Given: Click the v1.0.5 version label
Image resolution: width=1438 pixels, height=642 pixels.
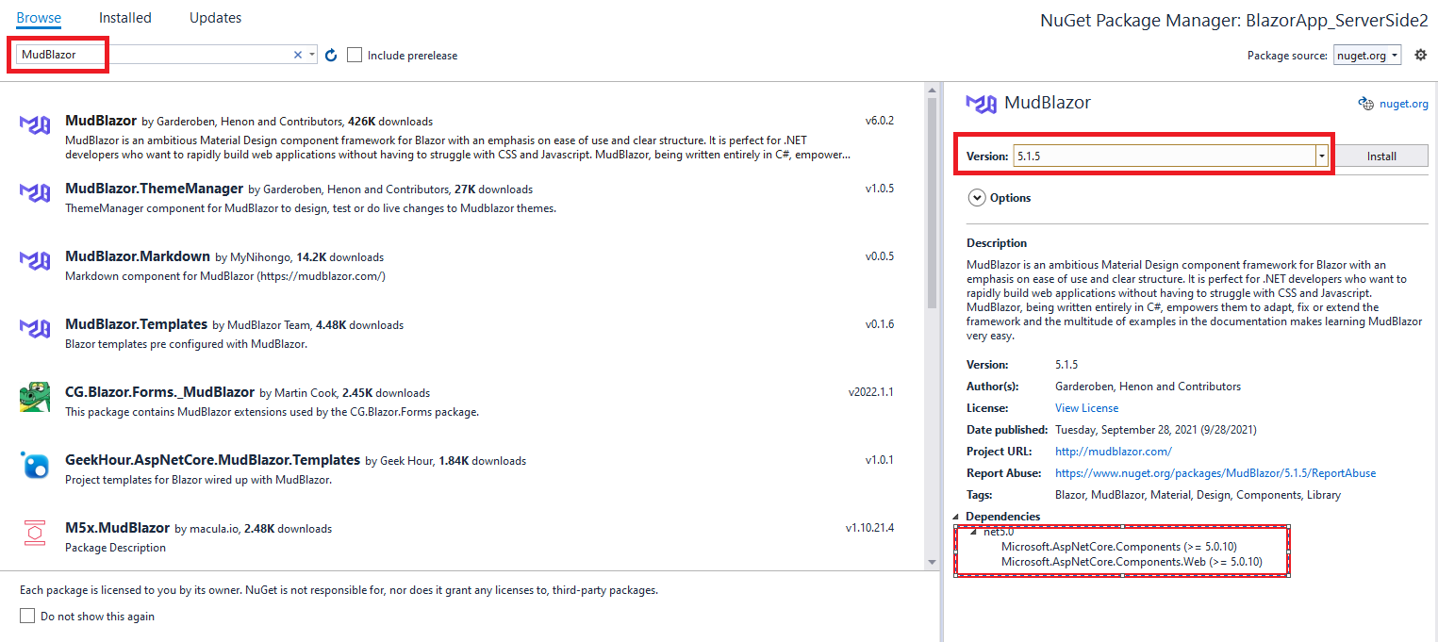Looking at the screenshot, I should [880, 189].
